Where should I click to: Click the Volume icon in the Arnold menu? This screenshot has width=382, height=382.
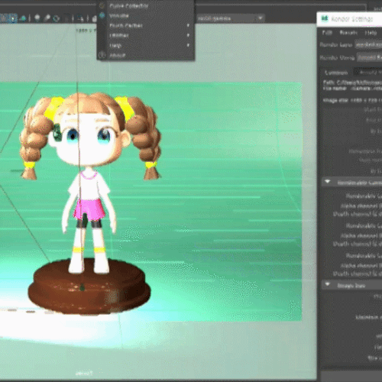coord(102,15)
